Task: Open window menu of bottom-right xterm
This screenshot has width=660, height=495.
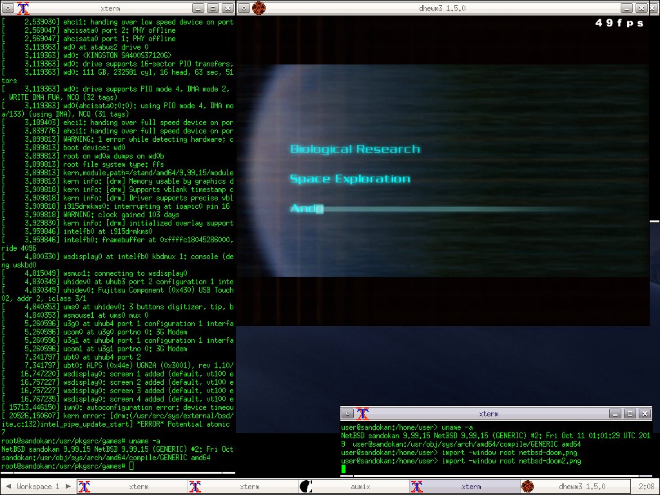Action: coord(347,413)
